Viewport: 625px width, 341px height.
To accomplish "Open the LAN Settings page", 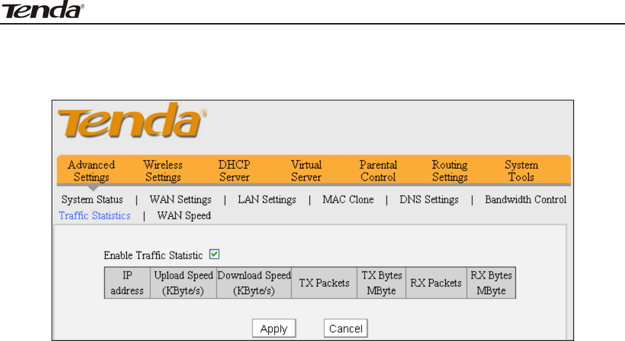I will coord(267,199).
